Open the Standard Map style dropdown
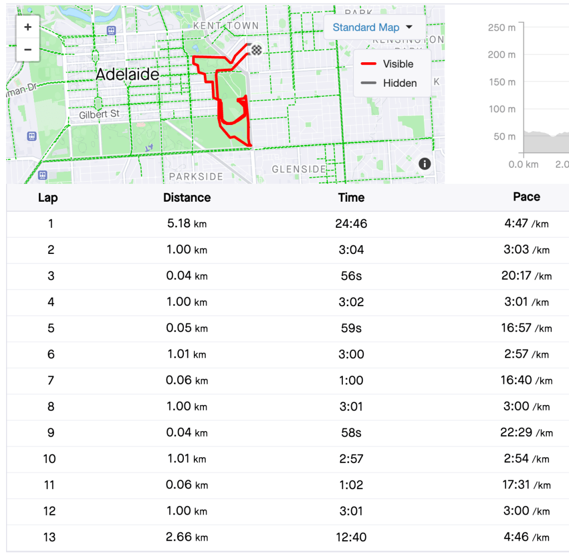This screenshot has width=569, height=554. [372, 27]
